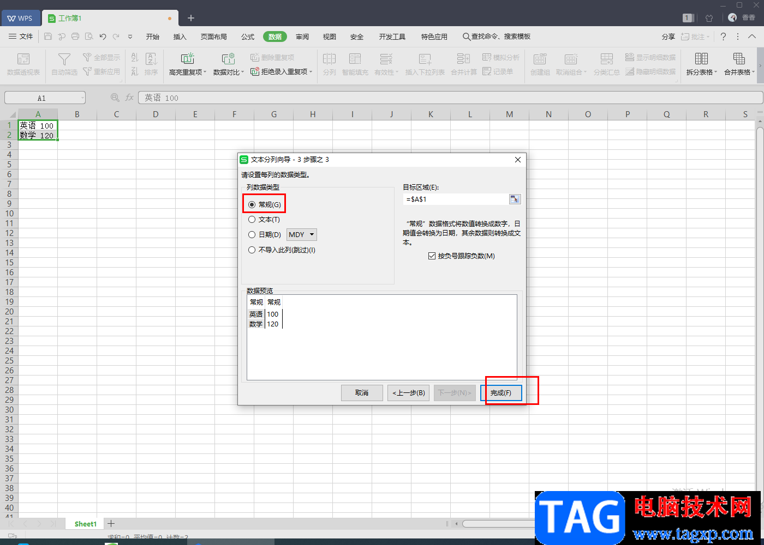Click the 分享 share button
The height and width of the screenshot is (545, 764).
(668, 37)
